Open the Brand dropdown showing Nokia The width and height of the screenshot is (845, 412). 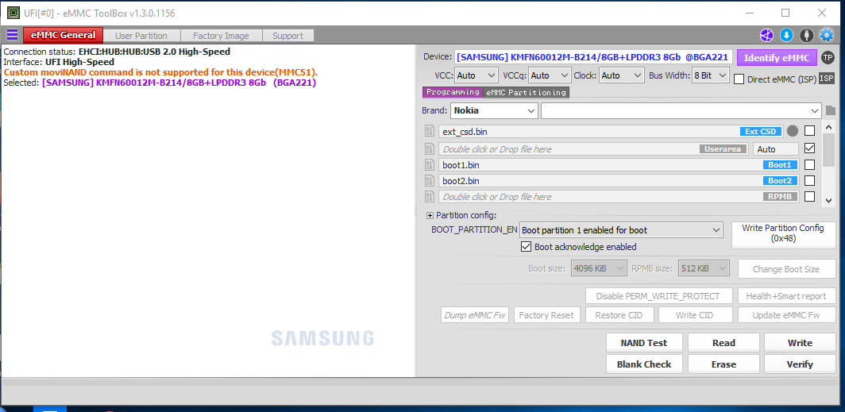point(494,111)
